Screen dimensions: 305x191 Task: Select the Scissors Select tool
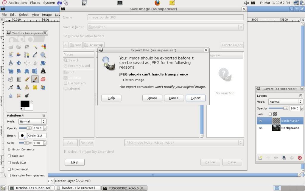[x=11, y=55]
